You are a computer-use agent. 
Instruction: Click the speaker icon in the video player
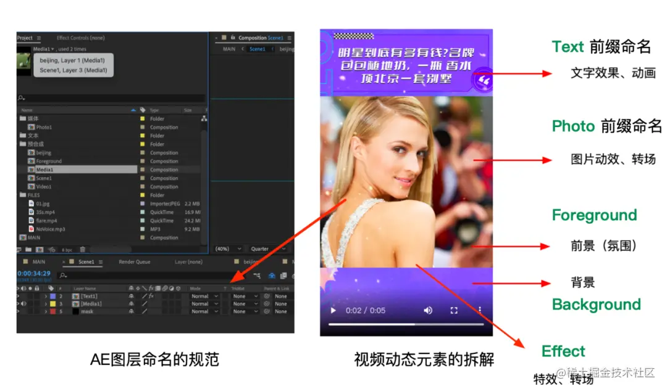point(429,310)
